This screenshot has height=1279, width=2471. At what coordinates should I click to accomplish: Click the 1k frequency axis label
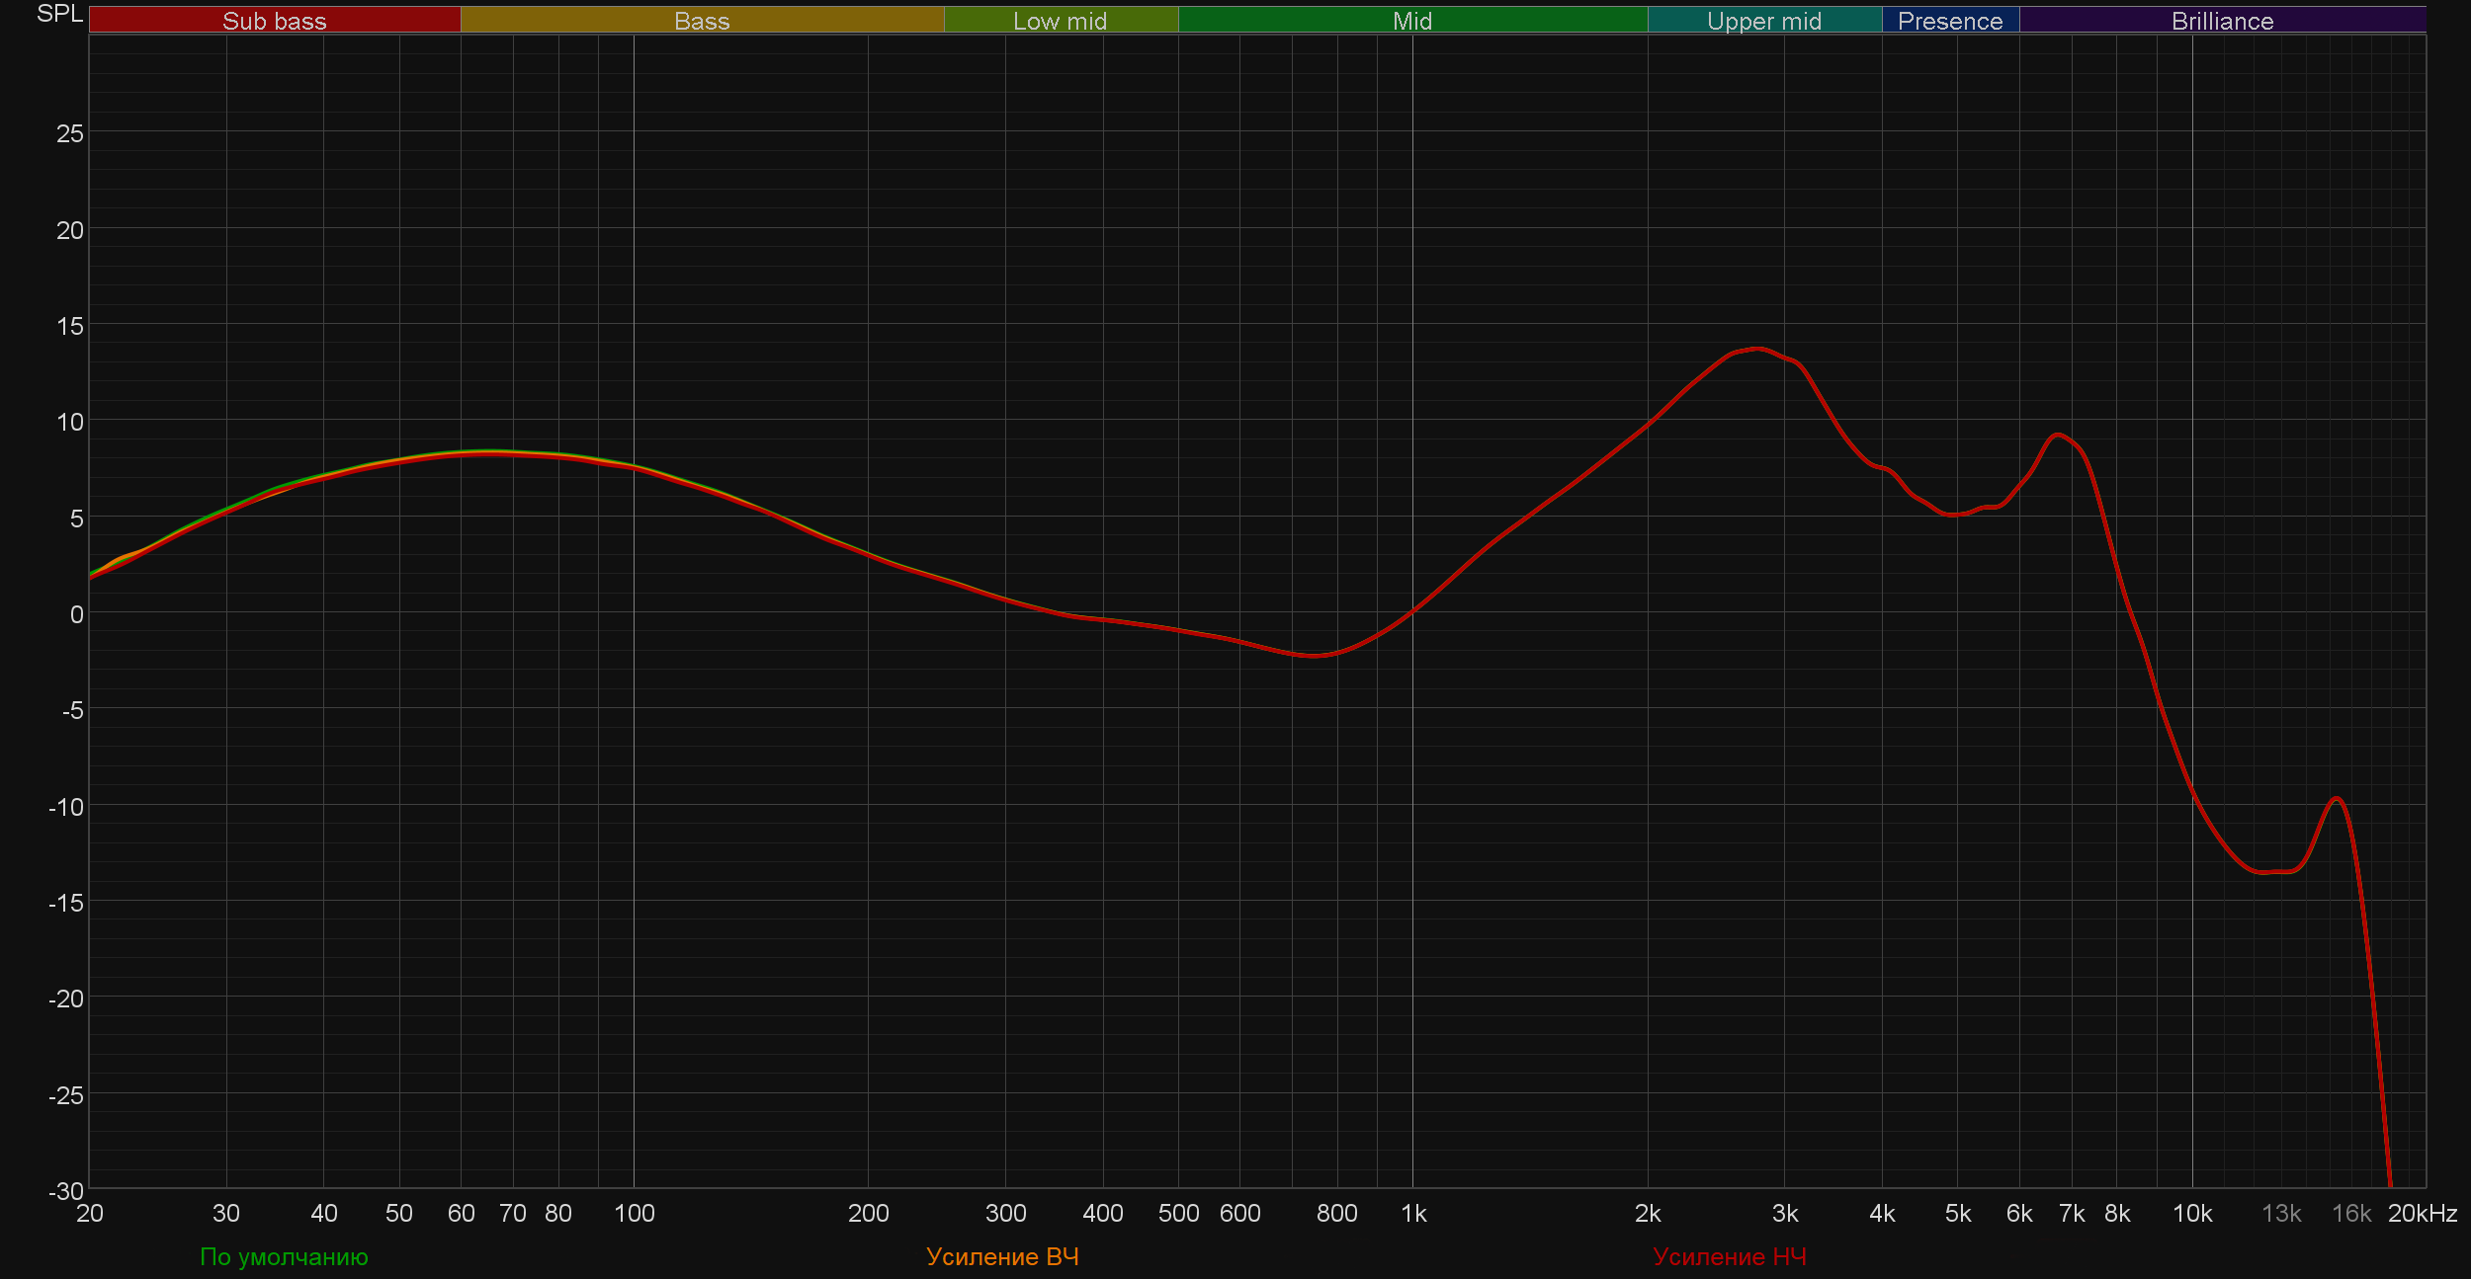pos(1413,1213)
